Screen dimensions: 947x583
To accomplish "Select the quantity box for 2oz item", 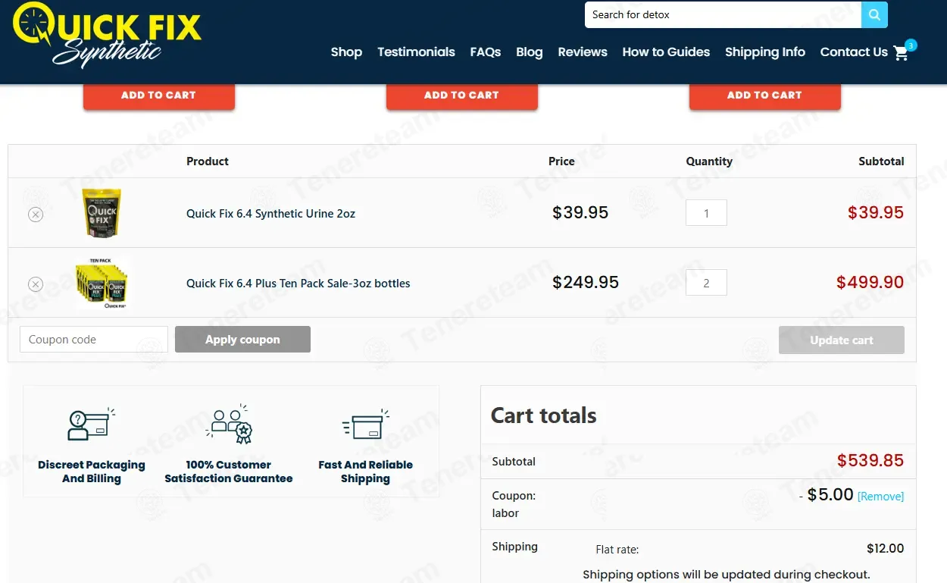I will click(x=706, y=213).
